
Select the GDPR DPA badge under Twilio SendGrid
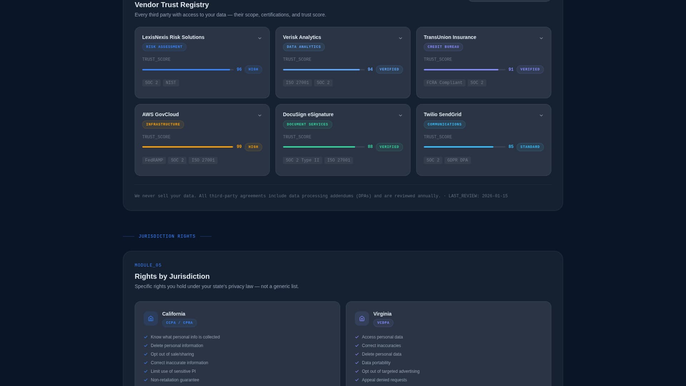click(457, 160)
